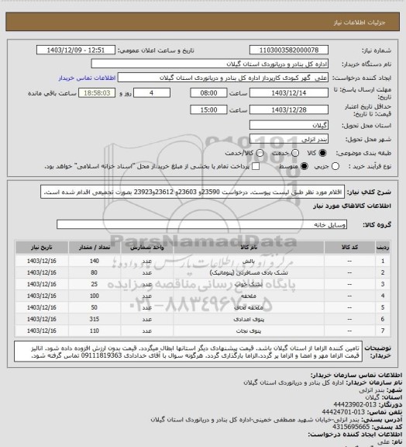The height and width of the screenshot is (447, 406).
Task: Click the general need description field
Action: (x=192, y=192)
